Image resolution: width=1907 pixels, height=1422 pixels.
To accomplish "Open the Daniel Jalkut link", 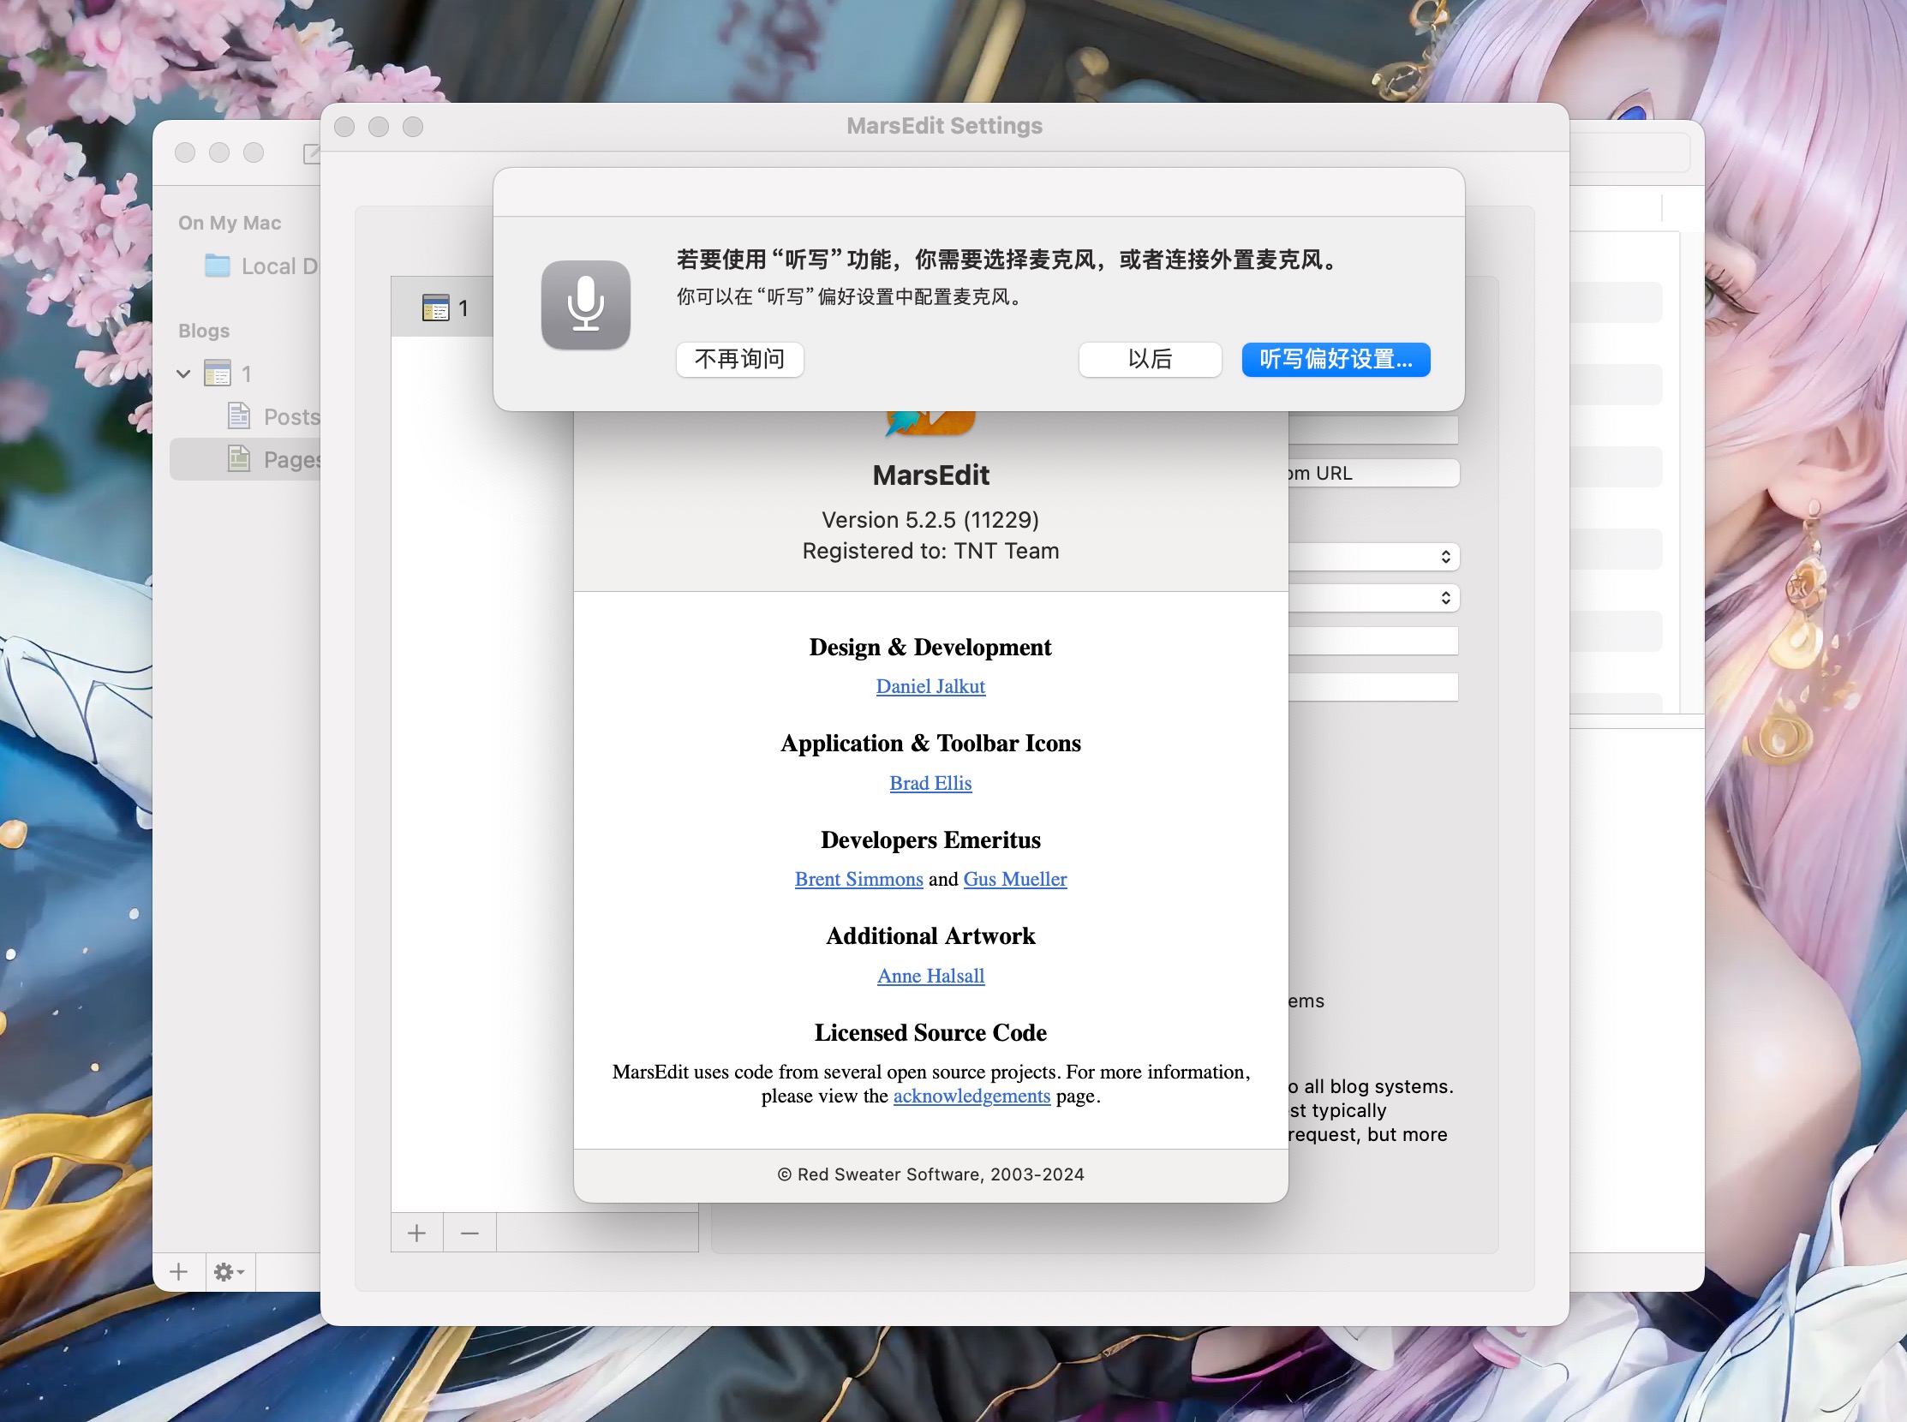I will pos(930,686).
